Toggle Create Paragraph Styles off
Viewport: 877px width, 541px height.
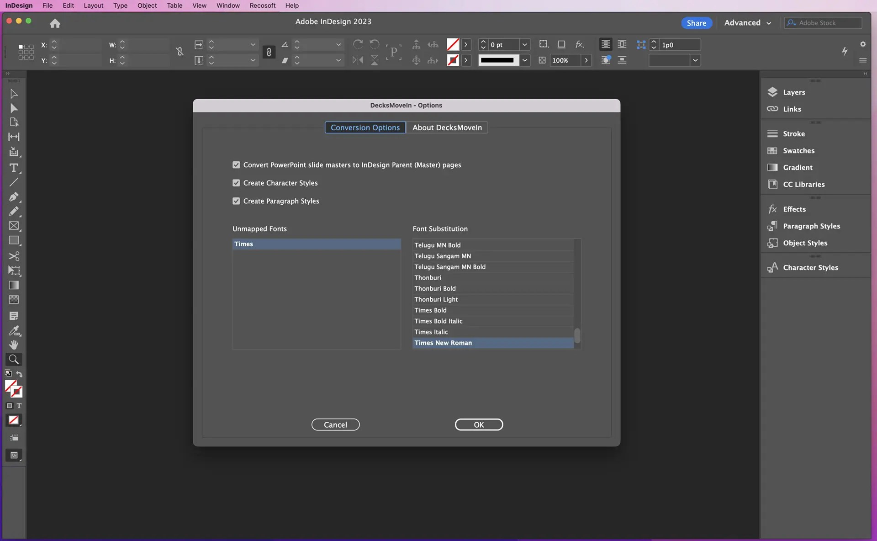coord(236,201)
